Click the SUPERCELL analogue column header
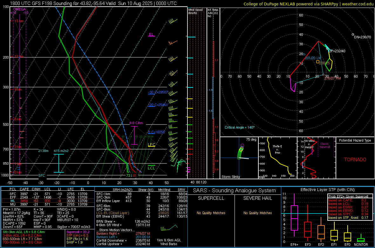Viewport: 375px width, 248px height. click(211, 198)
